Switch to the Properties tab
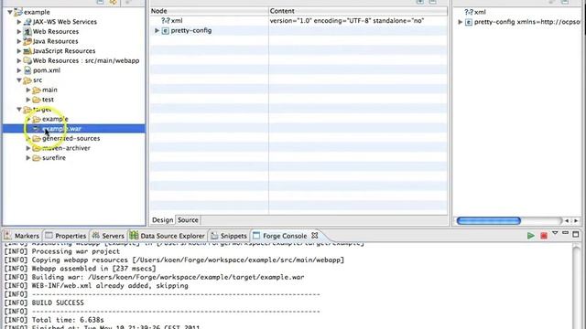The width and height of the screenshot is (586, 329). click(x=66, y=236)
